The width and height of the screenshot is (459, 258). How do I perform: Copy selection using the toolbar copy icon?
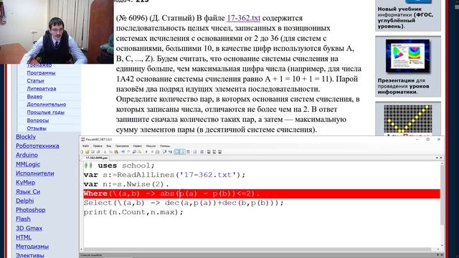coord(110,152)
